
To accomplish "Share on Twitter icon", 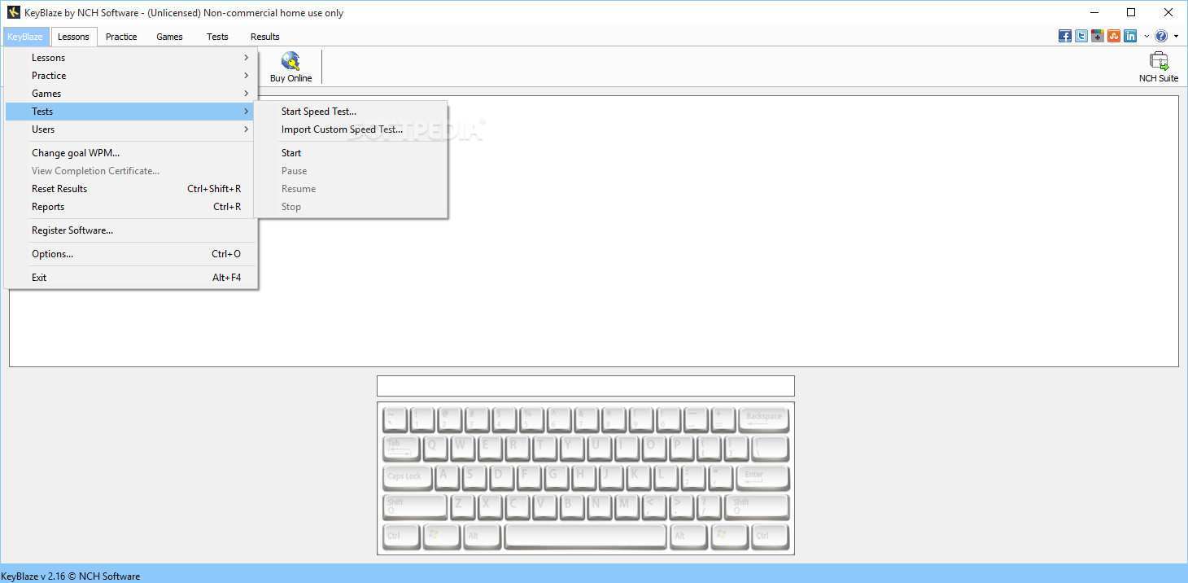I will (1081, 36).
